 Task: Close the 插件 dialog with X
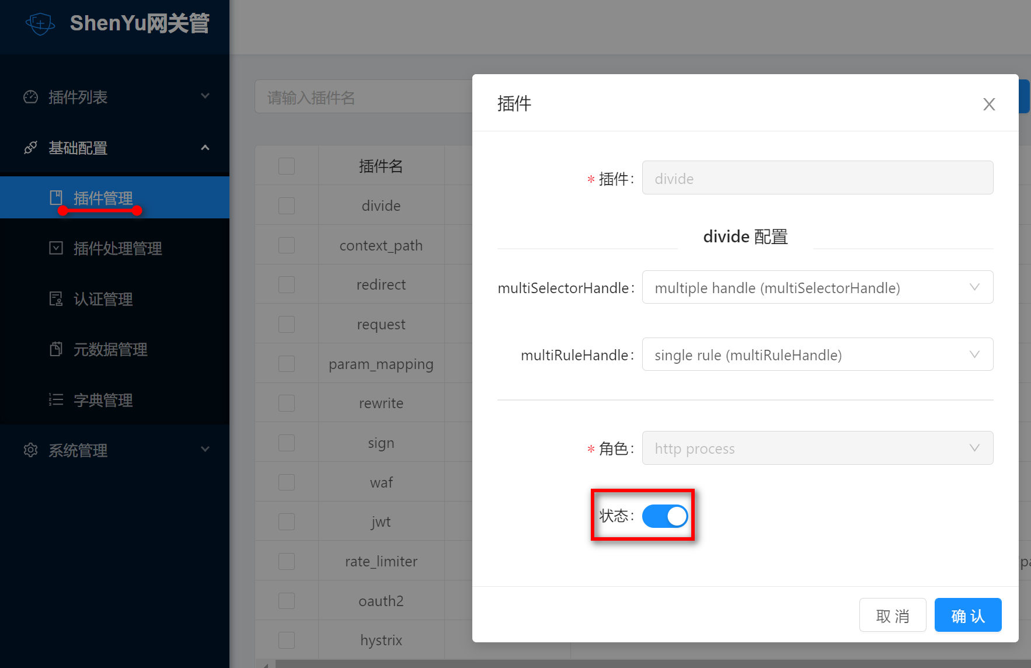(x=989, y=104)
